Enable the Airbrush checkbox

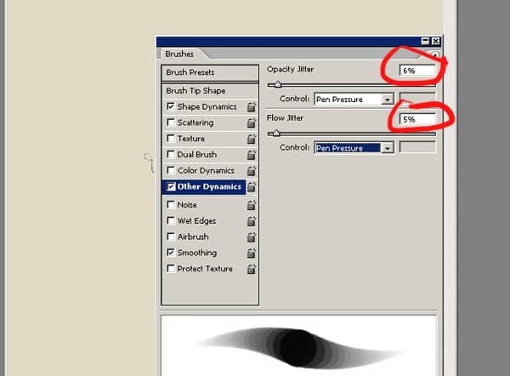point(171,236)
